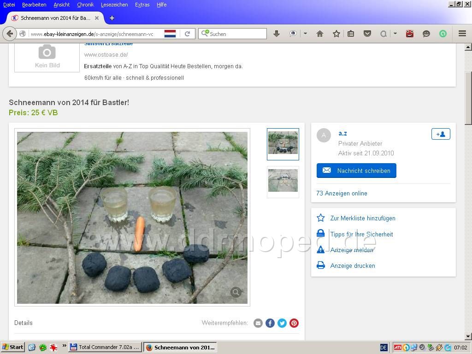Click the Nachricht schreiben button

356,171
